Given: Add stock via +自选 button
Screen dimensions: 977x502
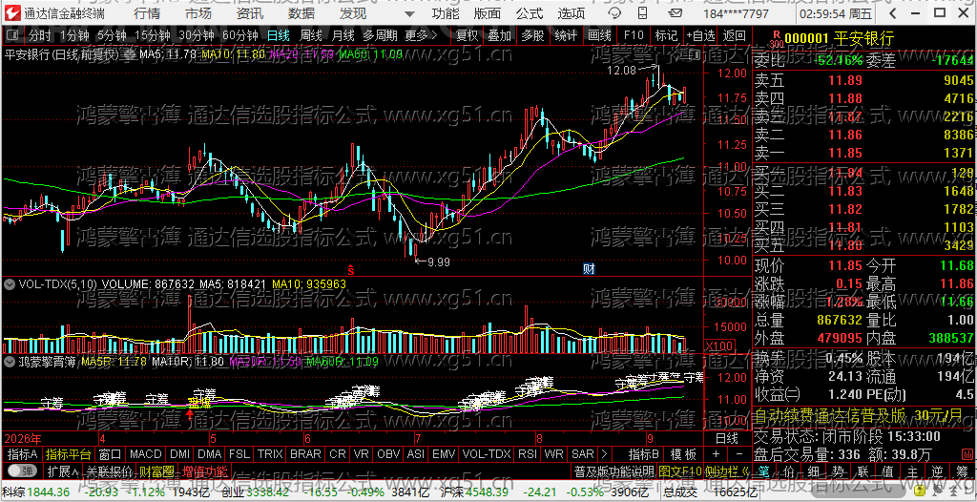Looking at the screenshot, I should click(x=701, y=36).
